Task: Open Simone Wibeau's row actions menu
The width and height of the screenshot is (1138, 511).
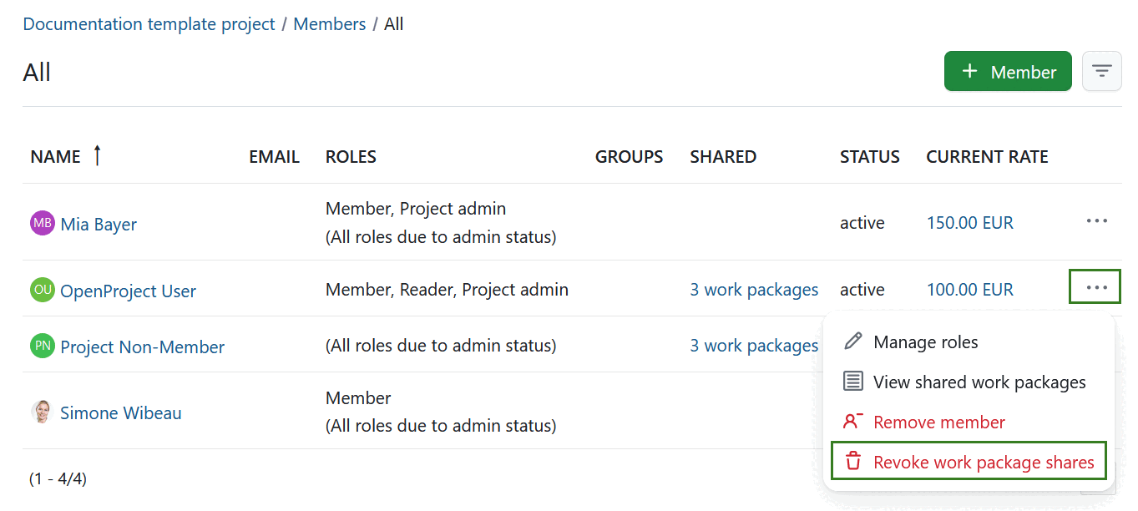Action: coord(1096,412)
